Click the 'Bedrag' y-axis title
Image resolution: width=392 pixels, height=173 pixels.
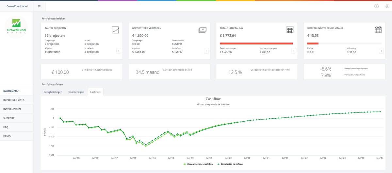[44, 133]
